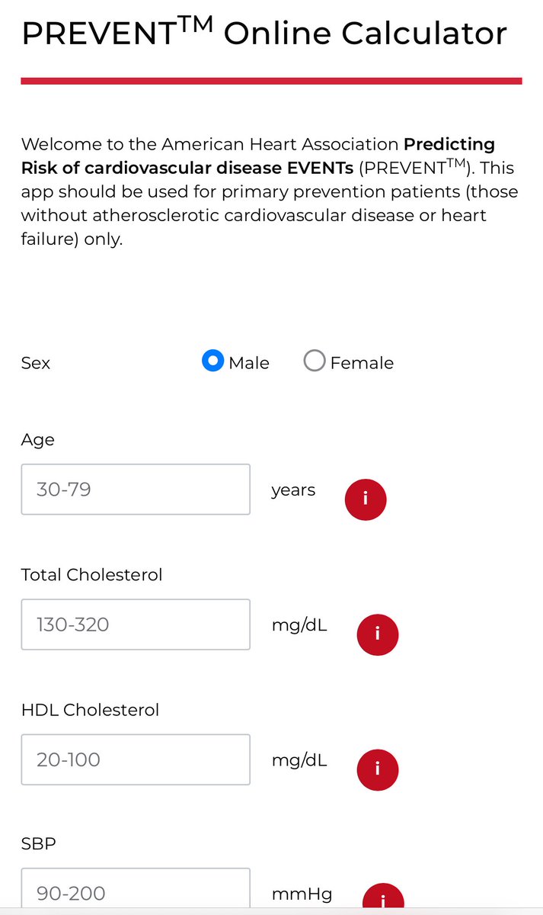Focus the Age input field

pyautogui.click(x=136, y=489)
